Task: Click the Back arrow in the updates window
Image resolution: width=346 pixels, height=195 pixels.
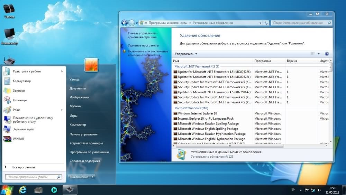Action: click(125, 23)
